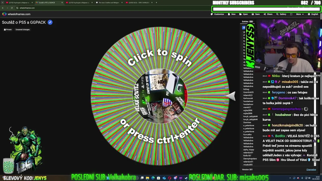Open the Changelog link

point(311,169)
